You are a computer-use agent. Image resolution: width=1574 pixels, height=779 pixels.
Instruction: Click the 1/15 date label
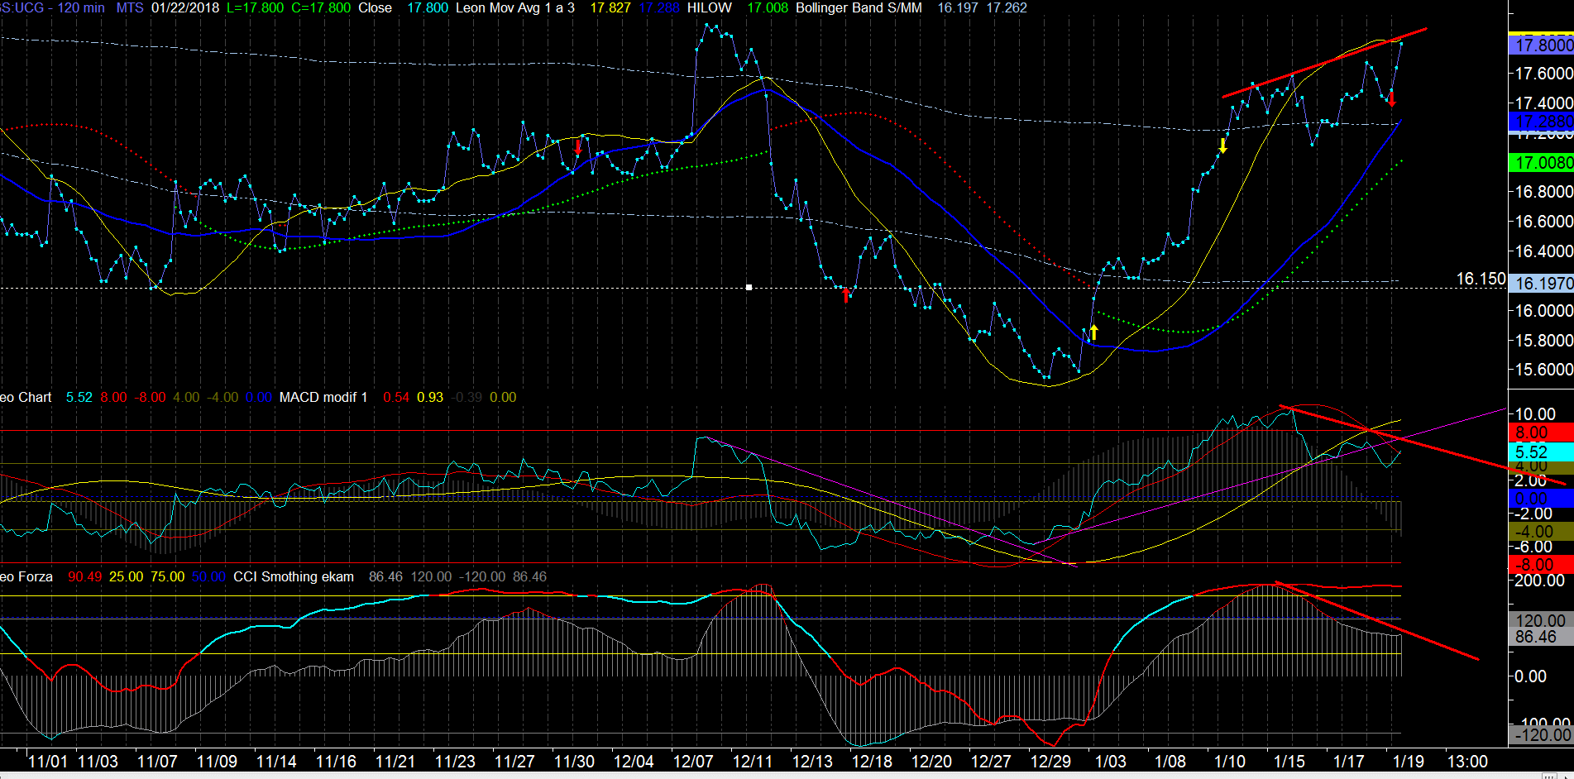1289,762
